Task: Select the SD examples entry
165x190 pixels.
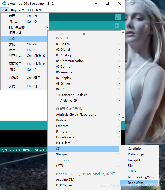Action: tap(84, 149)
